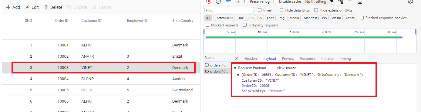The width and height of the screenshot is (421, 112).
Task: Select the Payload tab
Action: tap(270, 59)
